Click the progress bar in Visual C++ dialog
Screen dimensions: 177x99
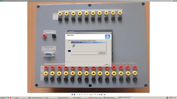[84, 53]
